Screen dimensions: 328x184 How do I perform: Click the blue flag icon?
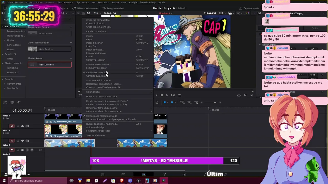coord(165,102)
